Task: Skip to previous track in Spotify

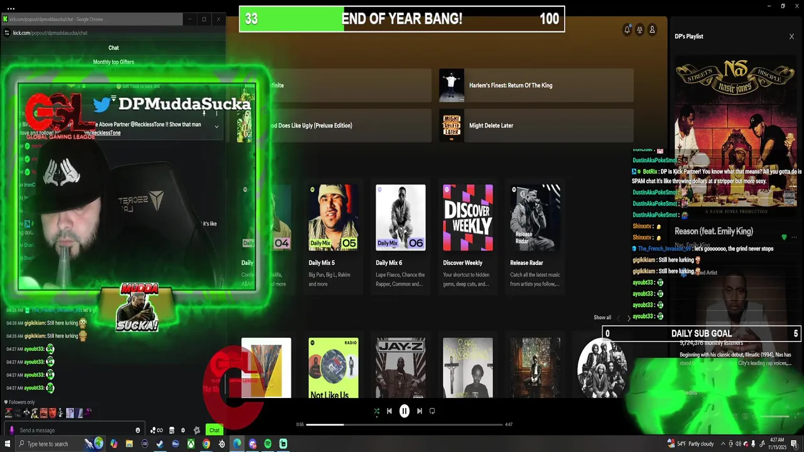Action: tap(389, 411)
